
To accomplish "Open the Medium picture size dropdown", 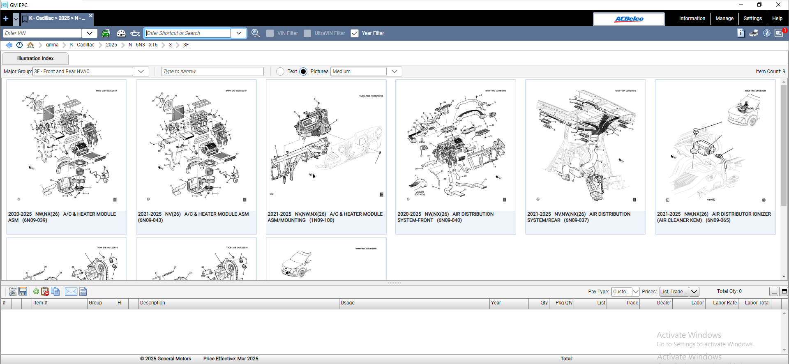I will pyautogui.click(x=394, y=71).
